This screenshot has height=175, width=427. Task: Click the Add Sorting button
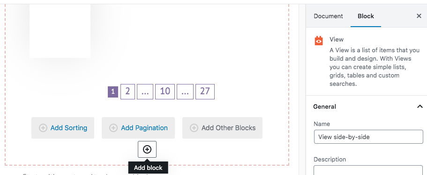[x=63, y=128]
